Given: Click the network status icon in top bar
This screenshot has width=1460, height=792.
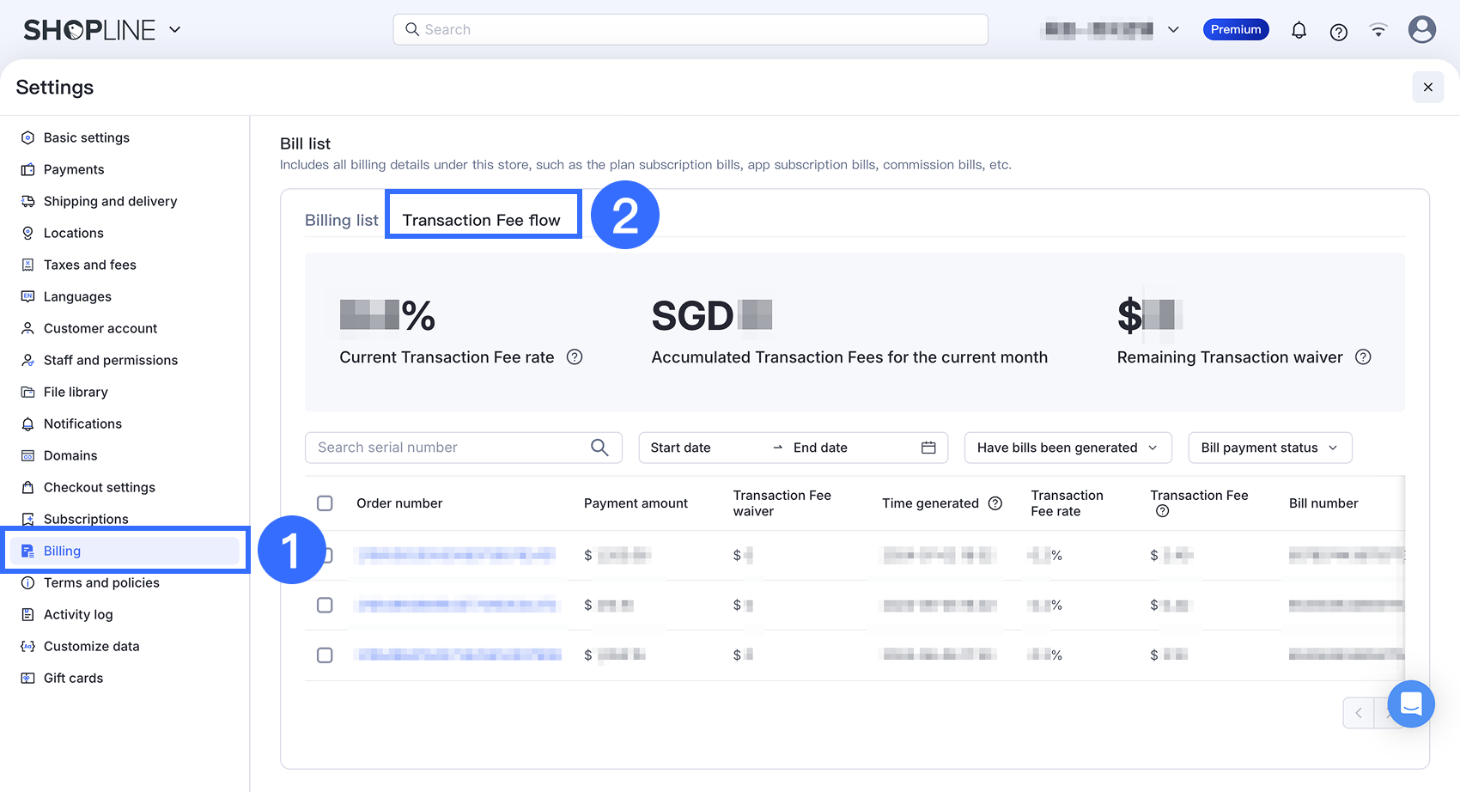Looking at the screenshot, I should (1378, 29).
